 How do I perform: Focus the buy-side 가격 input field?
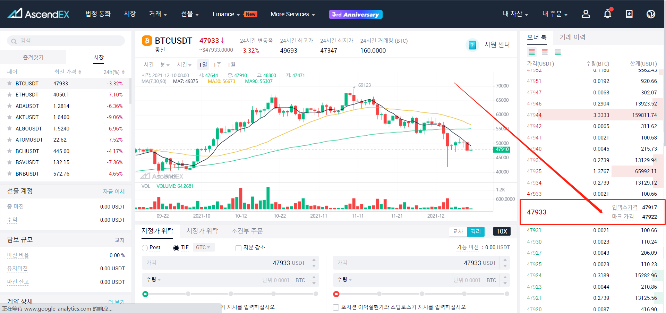(x=226, y=263)
